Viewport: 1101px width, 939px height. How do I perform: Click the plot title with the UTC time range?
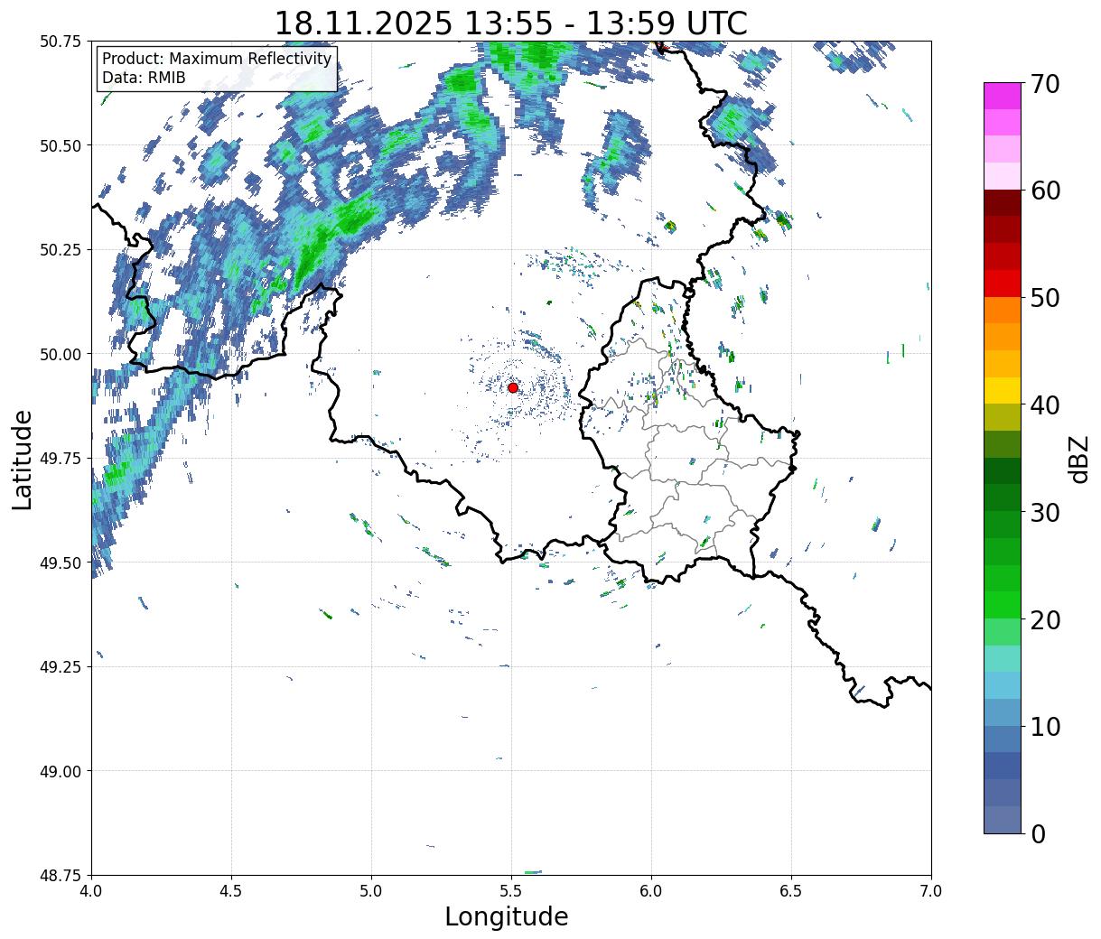(x=510, y=23)
